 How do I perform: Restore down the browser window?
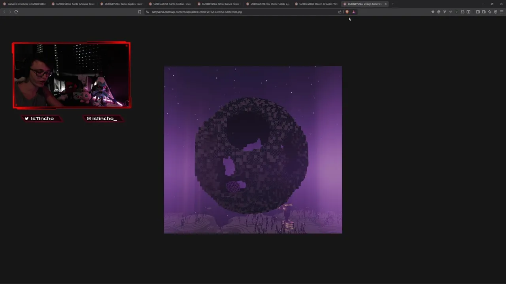click(x=492, y=4)
